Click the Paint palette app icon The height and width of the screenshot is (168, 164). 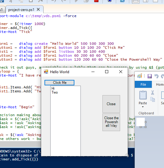click(x=140, y=76)
